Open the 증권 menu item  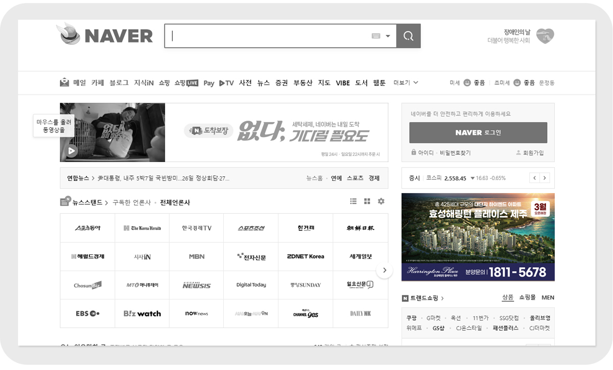(281, 82)
